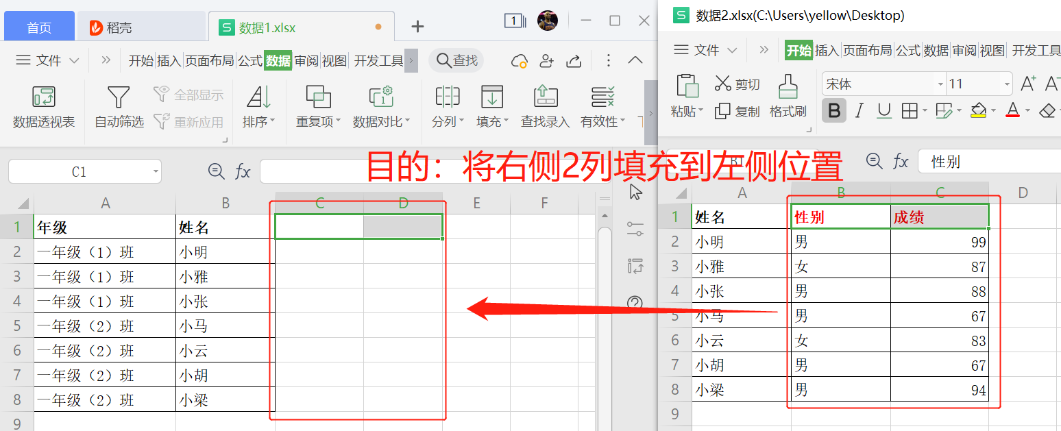Open the 数据 tab in 数据2 window
The image size is (1061, 431).
click(x=936, y=50)
